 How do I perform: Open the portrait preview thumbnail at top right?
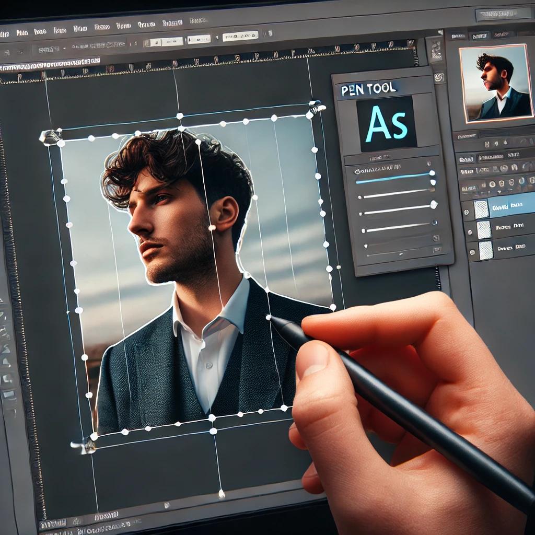pyautogui.click(x=496, y=84)
